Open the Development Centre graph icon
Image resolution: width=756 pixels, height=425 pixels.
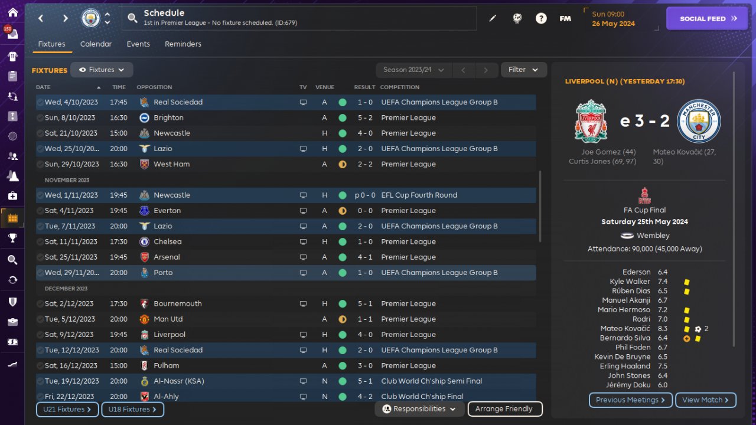(12, 364)
